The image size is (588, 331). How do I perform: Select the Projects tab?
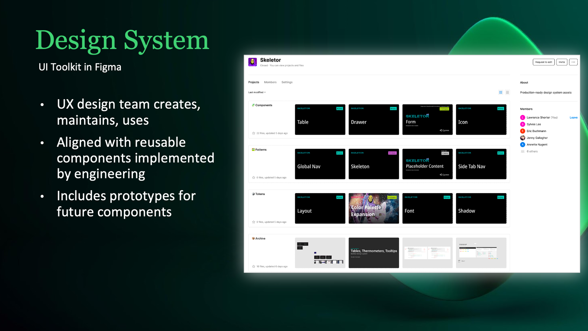click(254, 82)
